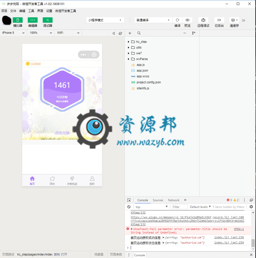Click the gold coin balance icon

[x=28, y=64]
